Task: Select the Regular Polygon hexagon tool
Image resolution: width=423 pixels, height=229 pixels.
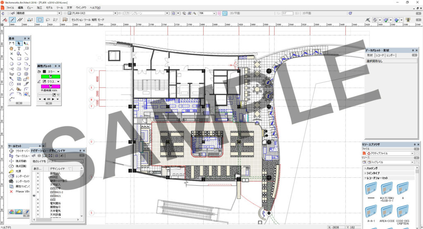Action: pos(19,74)
